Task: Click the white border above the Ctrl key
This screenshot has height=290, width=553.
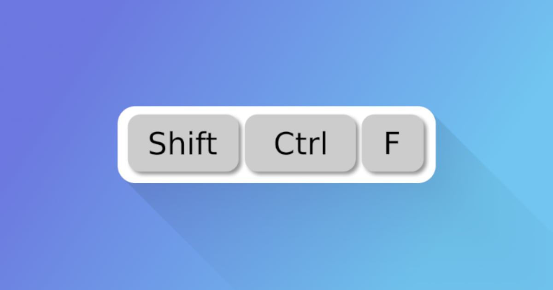Action: click(x=300, y=110)
